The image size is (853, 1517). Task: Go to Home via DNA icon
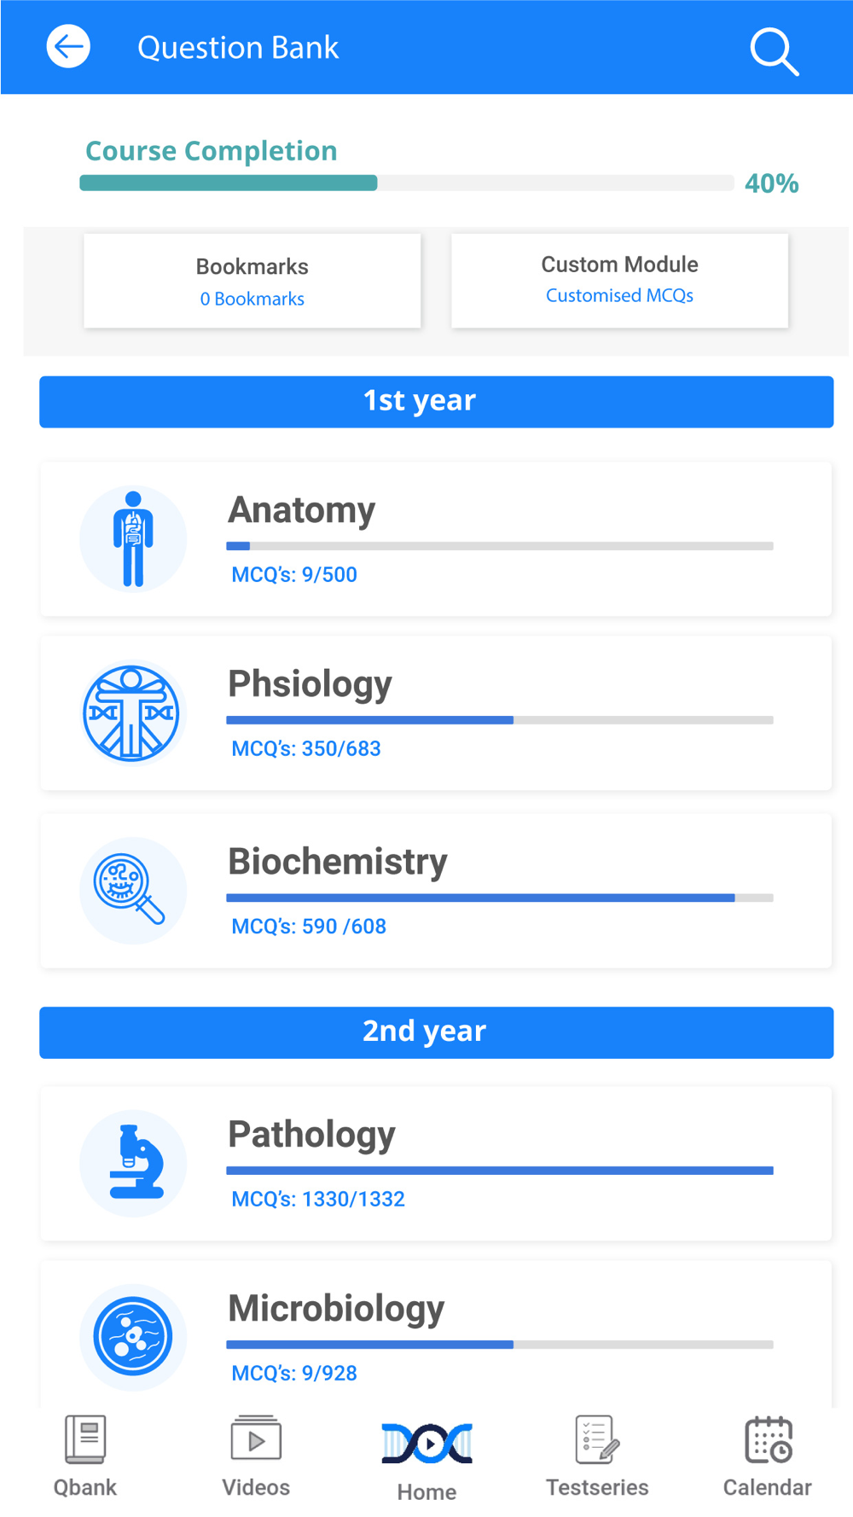pos(426,1456)
